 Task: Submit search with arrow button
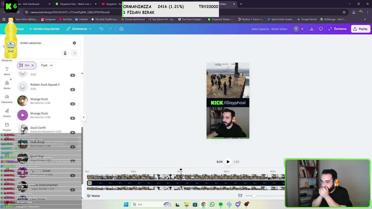tap(74, 53)
